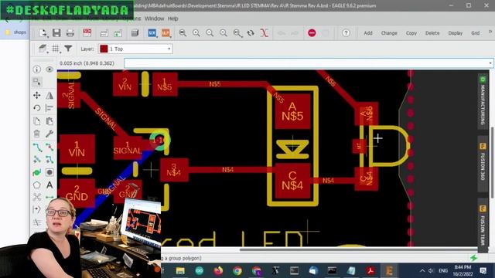This screenshot has width=495, height=278.
Task: Click the green Autorouter-style curved trace icon
Action: coord(37,172)
